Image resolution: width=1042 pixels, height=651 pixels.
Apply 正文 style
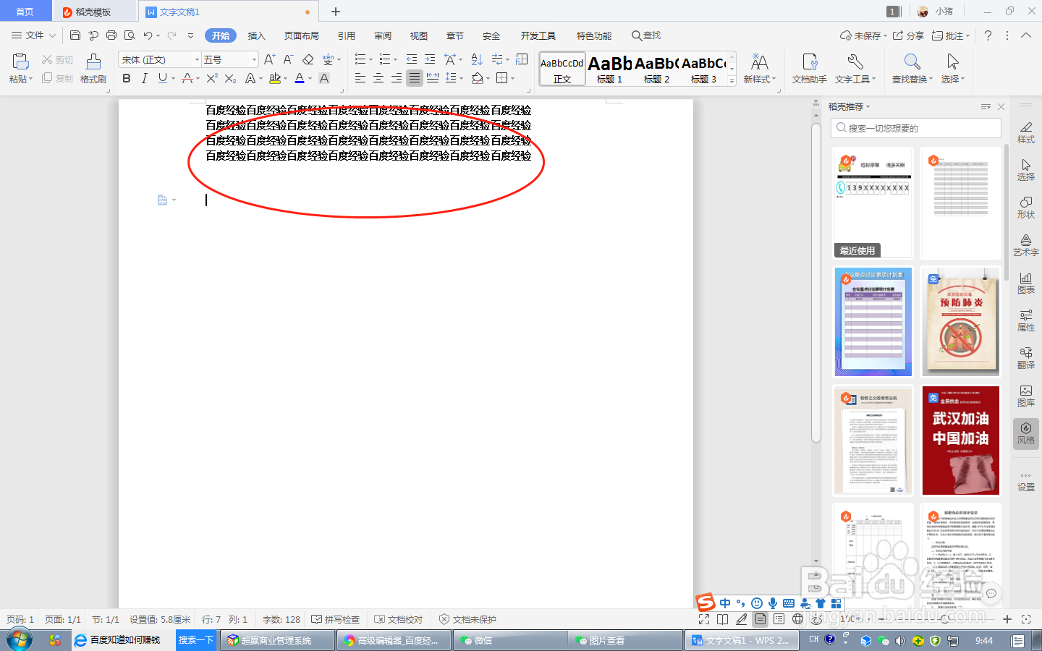tap(562, 69)
